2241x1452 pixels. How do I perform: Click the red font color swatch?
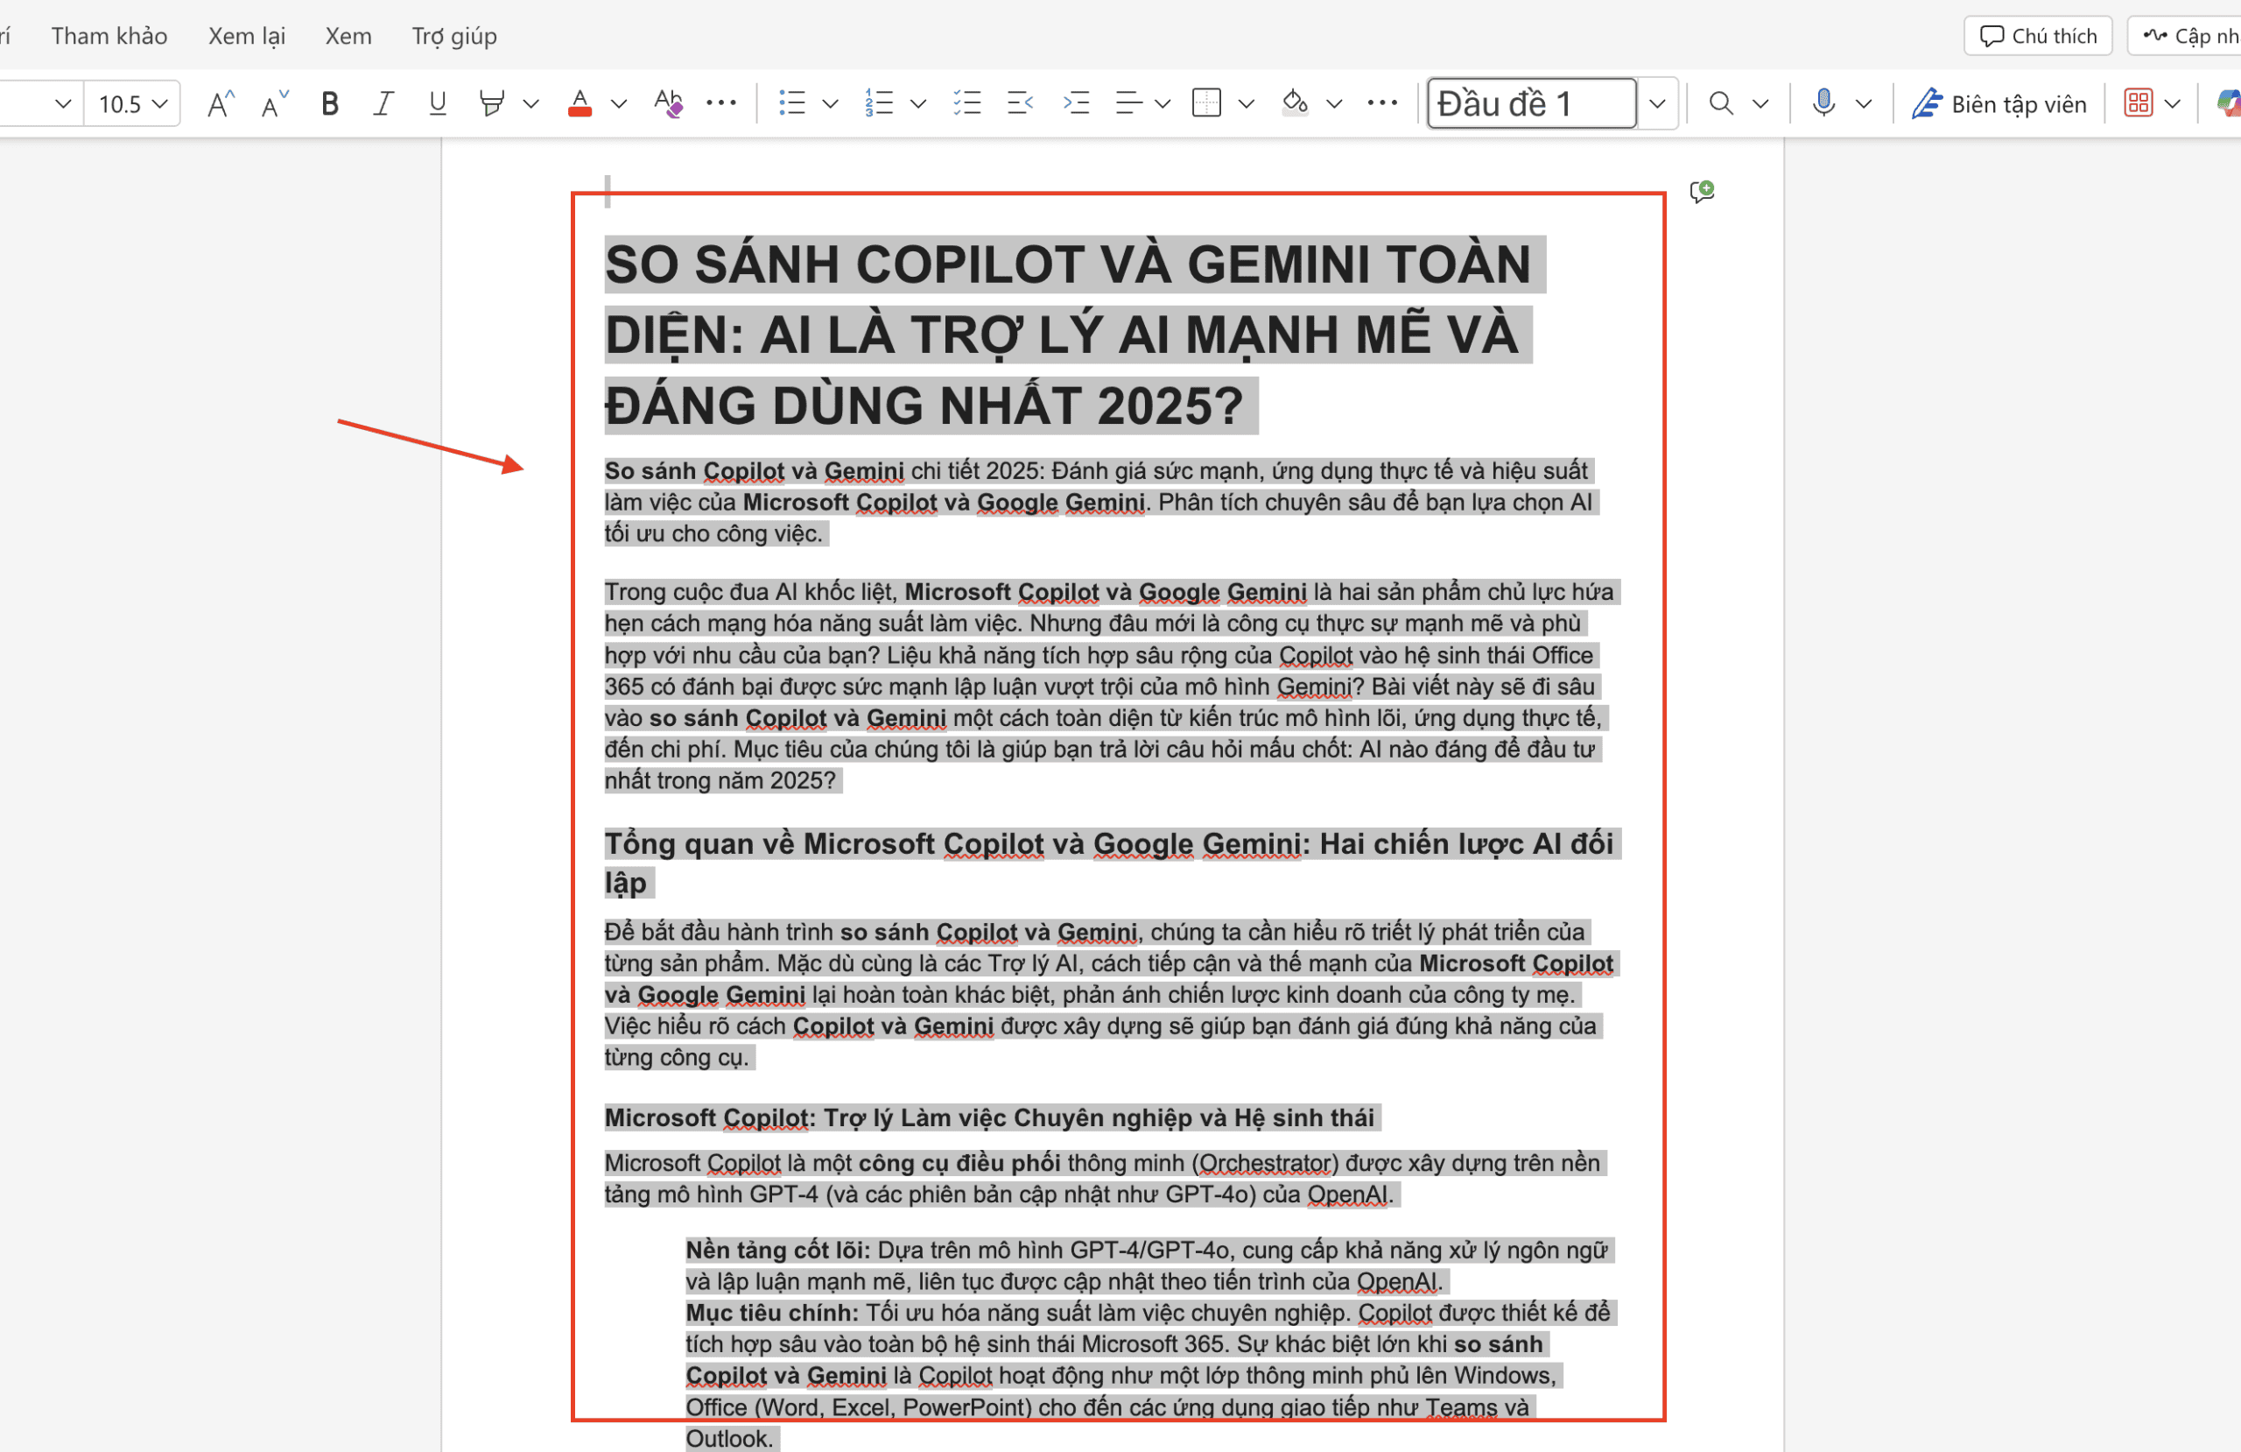point(580,102)
